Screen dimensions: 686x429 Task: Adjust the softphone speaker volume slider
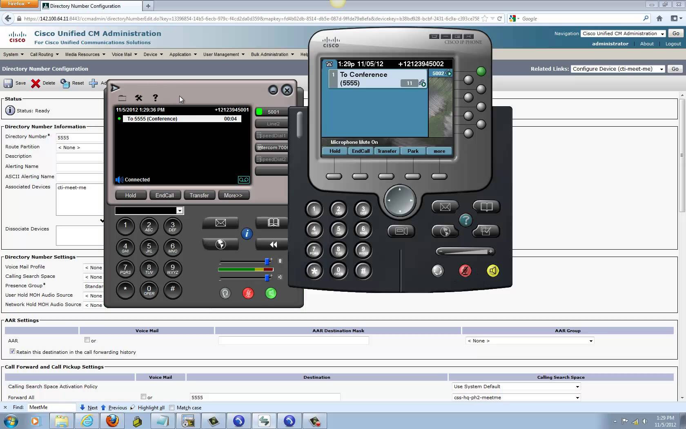click(x=267, y=277)
